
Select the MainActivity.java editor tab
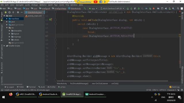pyautogui.click(x=34, y=12)
